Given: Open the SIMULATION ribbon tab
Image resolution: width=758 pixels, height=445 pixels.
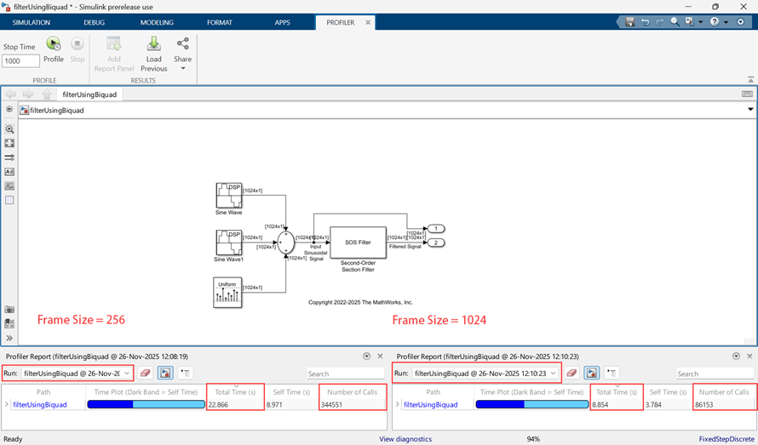Looking at the screenshot, I should (32, 22).
